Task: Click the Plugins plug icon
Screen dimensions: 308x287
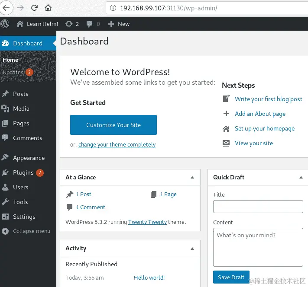Action: 5,172
